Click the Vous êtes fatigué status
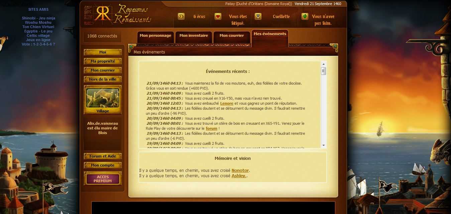451x214 pixels. pyautogui.click(x=238, y=20)
